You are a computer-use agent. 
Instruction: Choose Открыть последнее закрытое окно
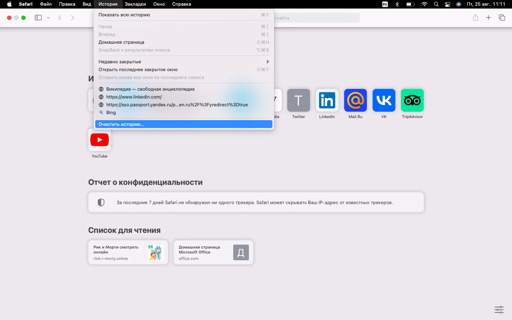184,70
